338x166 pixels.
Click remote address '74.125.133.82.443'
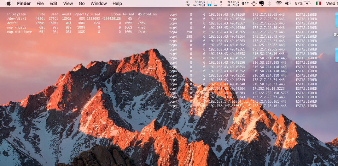[269, 45]
